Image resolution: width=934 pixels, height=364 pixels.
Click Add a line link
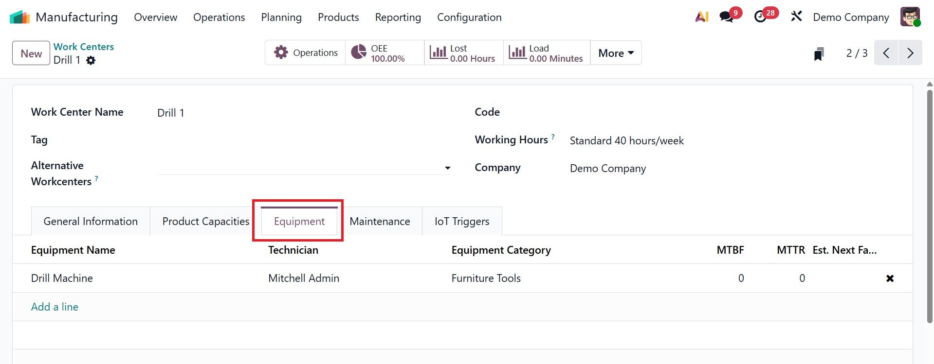click(x=55, y=307)
